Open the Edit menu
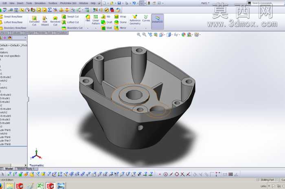Image resolution: width=285 pixels, height=189 pixels. [x=4, y=3]
